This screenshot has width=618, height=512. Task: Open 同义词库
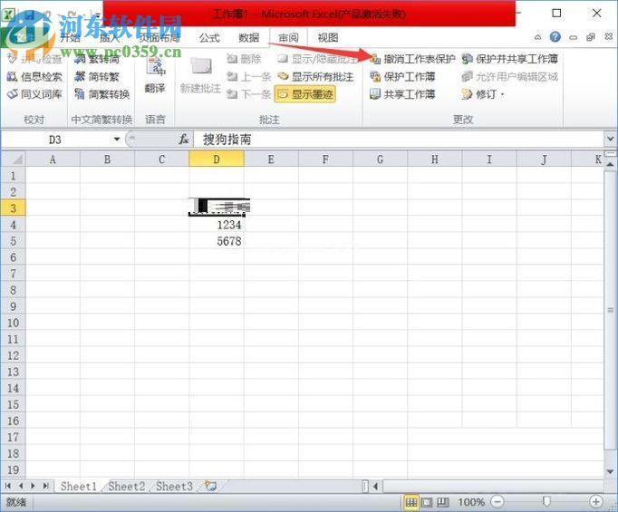point(34,94)
